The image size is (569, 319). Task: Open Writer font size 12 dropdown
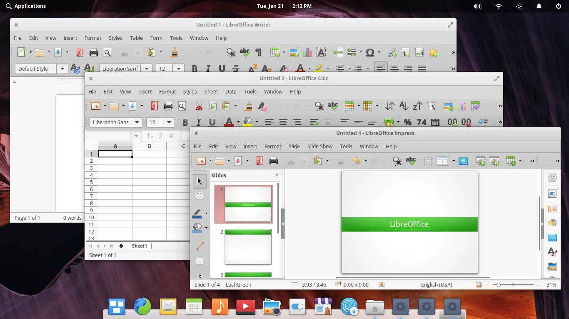coord(179,69)
